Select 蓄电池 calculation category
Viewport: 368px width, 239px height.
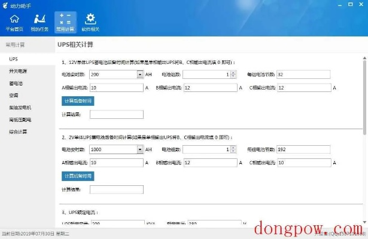coord(16,83)
